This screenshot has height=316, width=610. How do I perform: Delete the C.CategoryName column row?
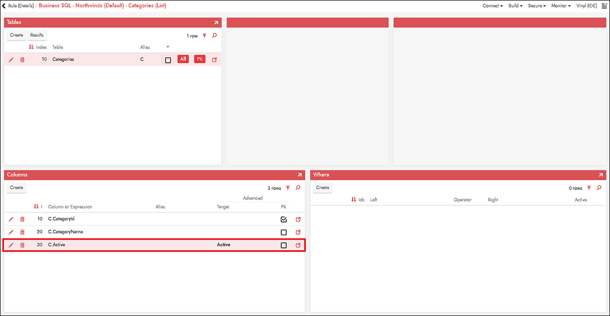22,232
